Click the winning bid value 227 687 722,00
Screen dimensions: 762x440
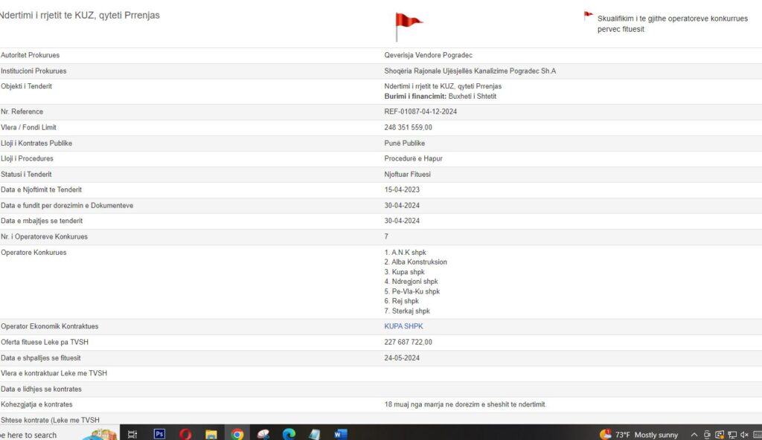(x=408, y=342)
